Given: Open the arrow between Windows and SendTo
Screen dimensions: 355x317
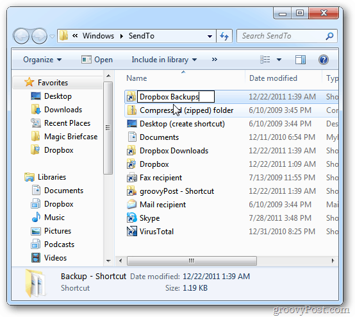Looking at the screenshot, I should tap(122, 36).
